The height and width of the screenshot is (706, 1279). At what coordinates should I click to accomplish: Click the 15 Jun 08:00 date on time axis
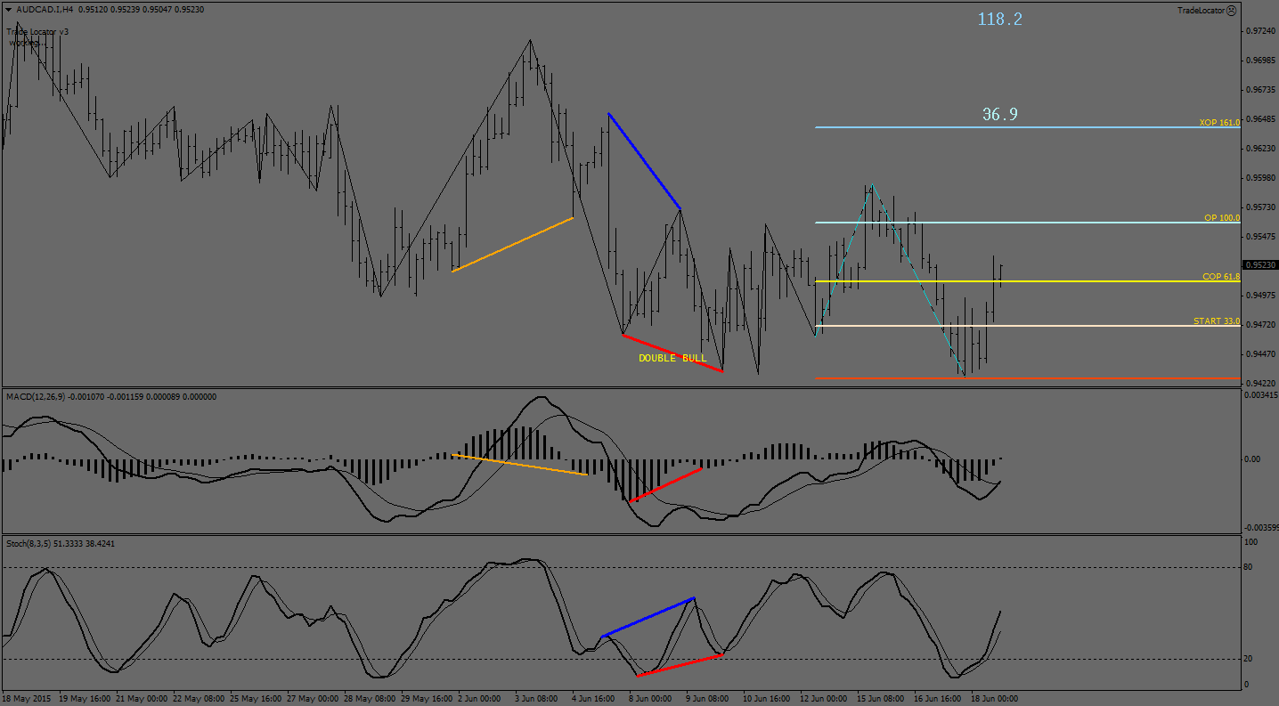882,699
